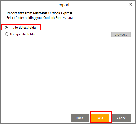Click the "Import data from Microsoft Outlook Express" heading
Screen dimensions: 136x124
40,13
